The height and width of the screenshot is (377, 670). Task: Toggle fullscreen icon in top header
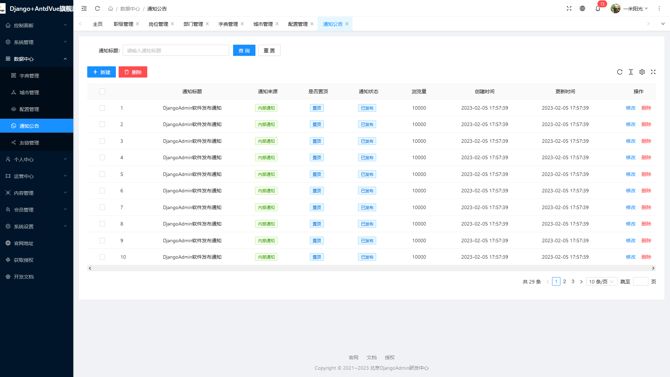point(569,8)
